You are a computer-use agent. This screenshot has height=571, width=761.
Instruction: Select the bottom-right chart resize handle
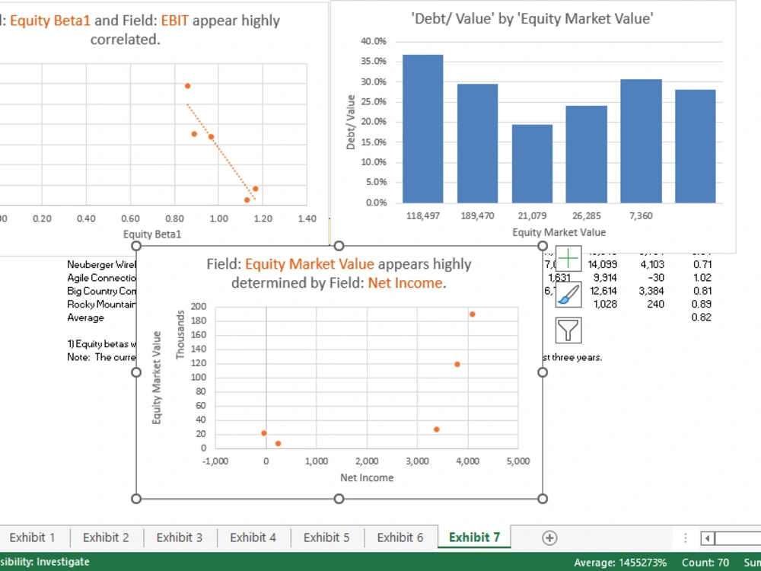(x=543, y=499)
